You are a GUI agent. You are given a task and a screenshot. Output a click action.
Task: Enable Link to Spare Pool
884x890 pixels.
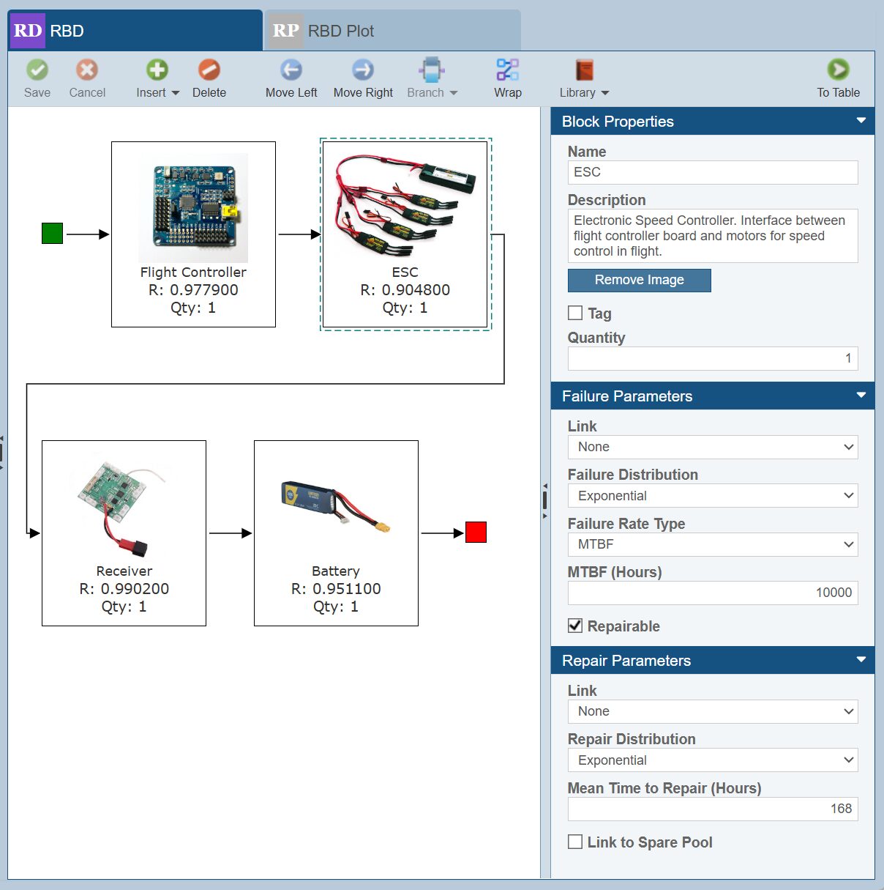[575, 842]
